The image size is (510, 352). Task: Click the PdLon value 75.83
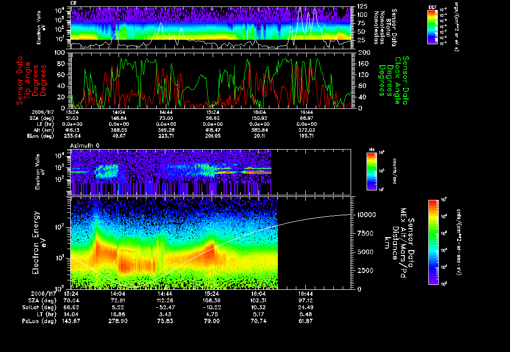click(165, 321)
